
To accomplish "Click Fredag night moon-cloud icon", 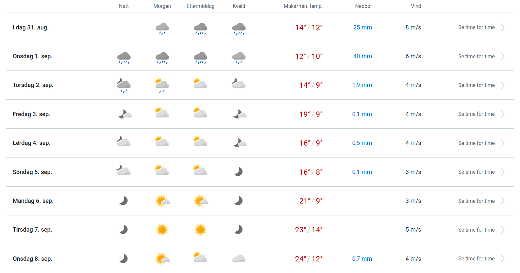I will point(125,114).
